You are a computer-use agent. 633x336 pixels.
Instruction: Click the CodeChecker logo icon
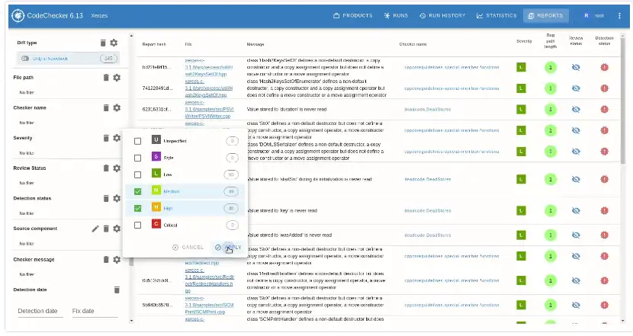coord(18,16)
